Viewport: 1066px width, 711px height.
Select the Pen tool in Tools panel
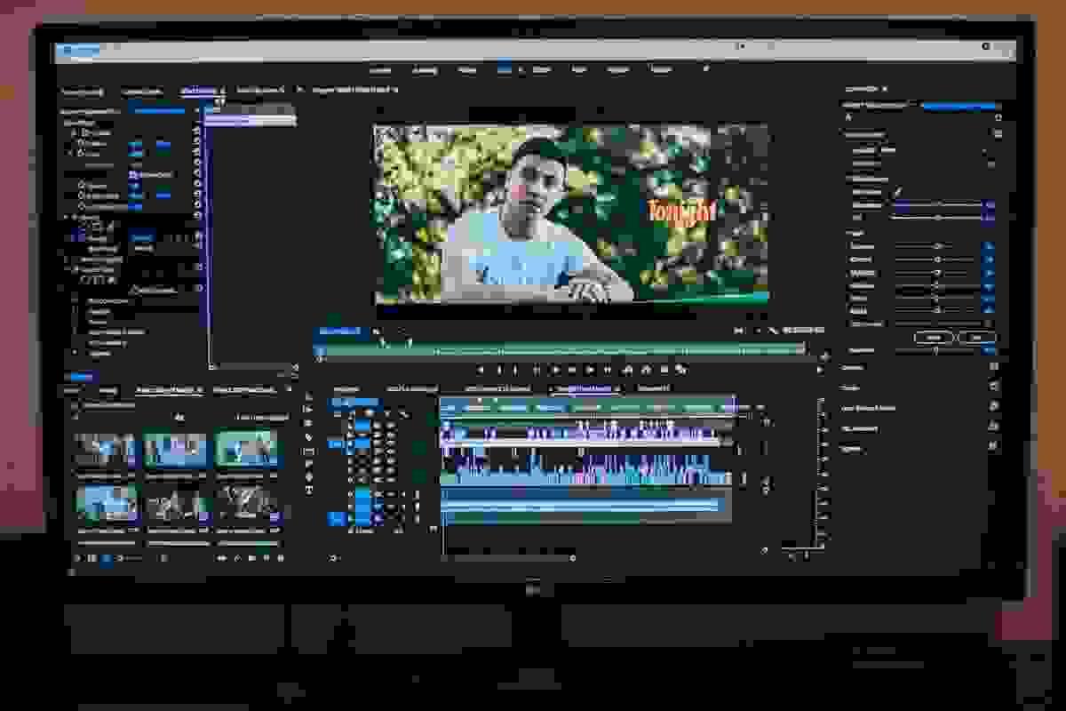(x=309, y=464)
